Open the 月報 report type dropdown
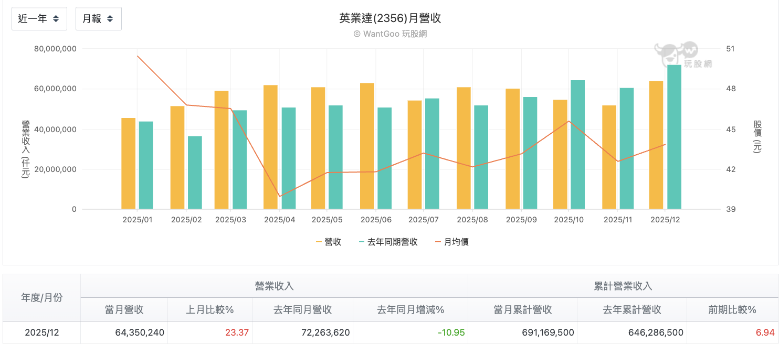This screenshot has width=779, height=344. point(99,19)
